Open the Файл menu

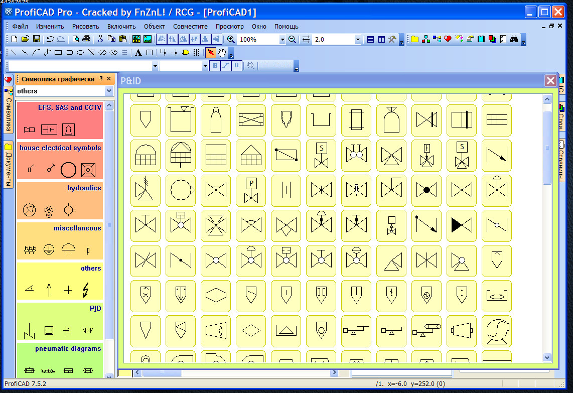point(20,26)
